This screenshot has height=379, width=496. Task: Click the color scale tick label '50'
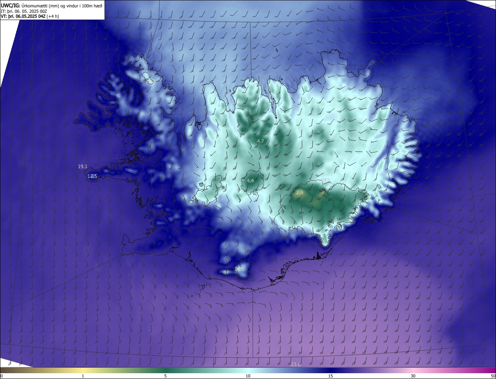(493, 376)
